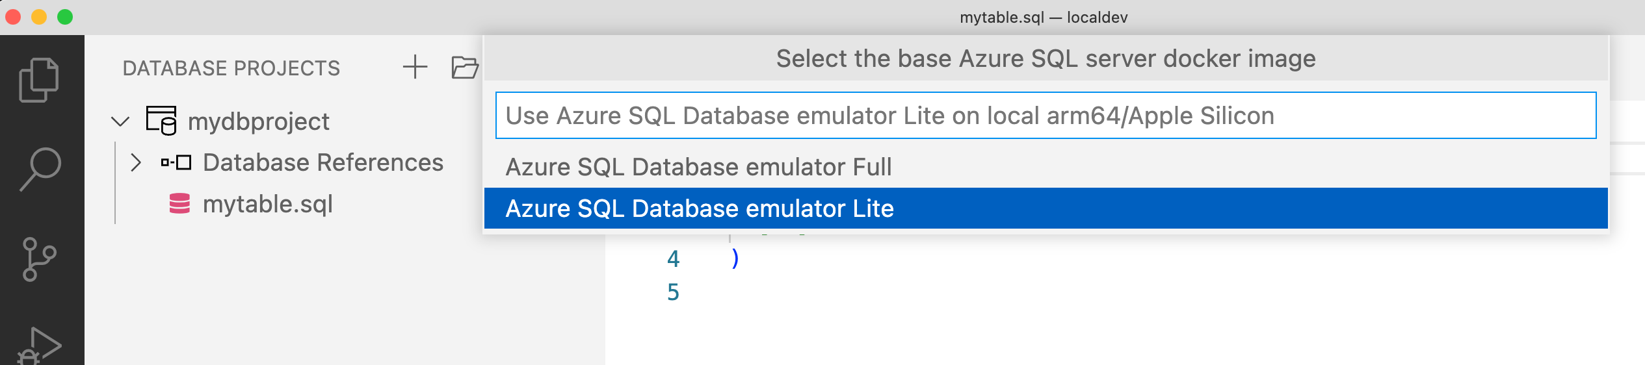Click the mydbproject database project icon
This screenshot has height=365, width=1645.
[x=161, y=121]
